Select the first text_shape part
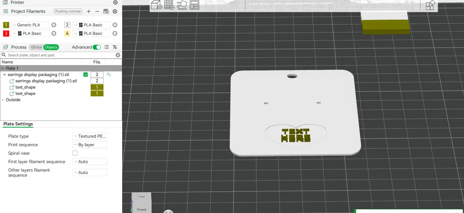 coord(25,87)
